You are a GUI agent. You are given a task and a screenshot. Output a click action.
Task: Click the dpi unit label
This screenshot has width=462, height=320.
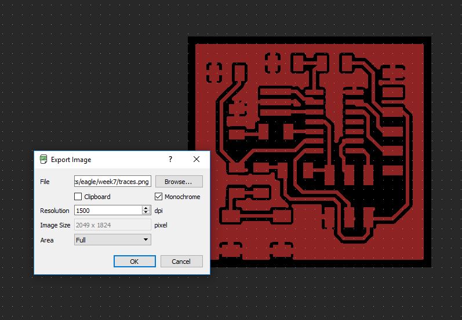(158, 211)
